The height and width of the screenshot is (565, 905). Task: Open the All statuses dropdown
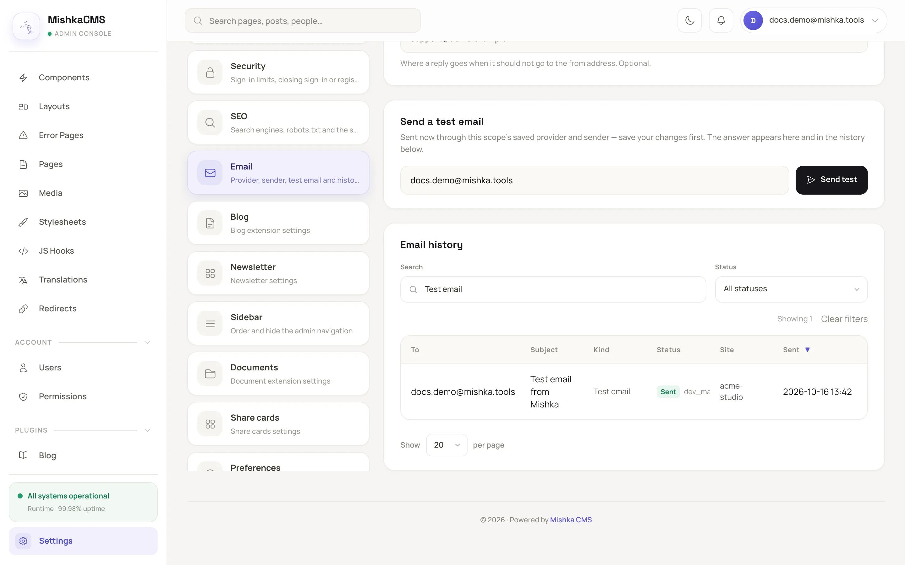(x=791, y=289)
